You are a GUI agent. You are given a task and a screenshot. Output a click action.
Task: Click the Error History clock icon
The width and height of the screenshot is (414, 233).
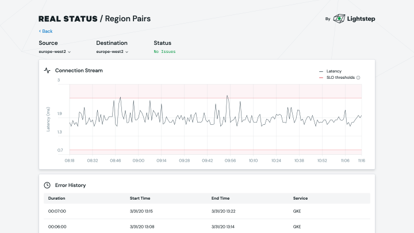pyautogui.click(x=47, y=185)
